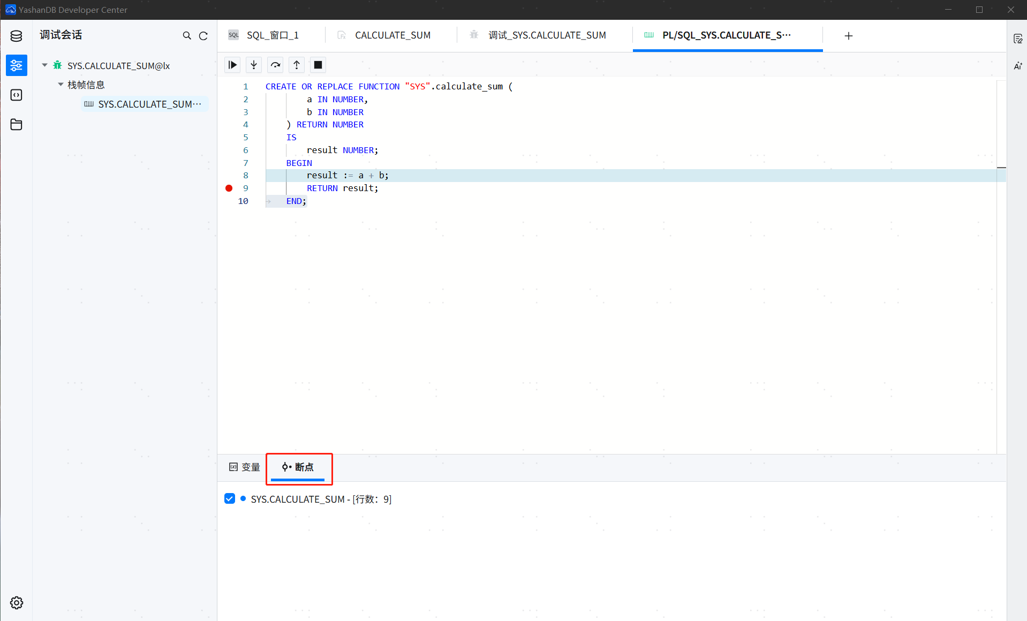The image size is (1027, 621).
Task: Click the step into debug icon
Action: (x=254, y=65)
